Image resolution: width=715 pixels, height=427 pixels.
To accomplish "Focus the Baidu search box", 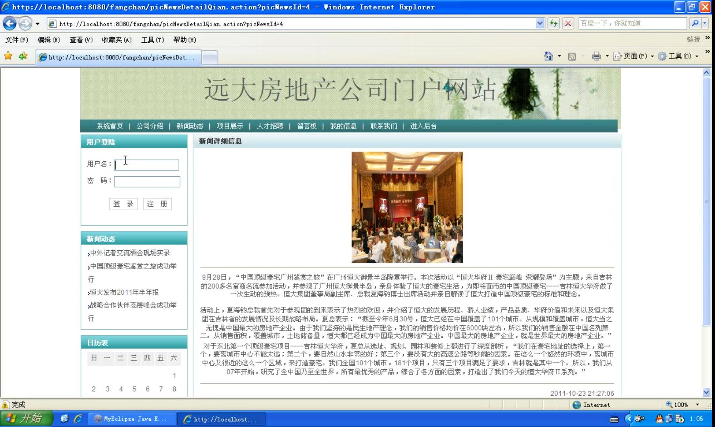I will click(x=632, y=23).
